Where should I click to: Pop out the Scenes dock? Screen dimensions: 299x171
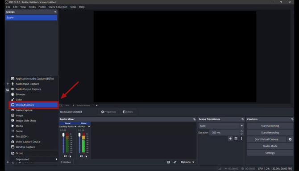(55, 12)
